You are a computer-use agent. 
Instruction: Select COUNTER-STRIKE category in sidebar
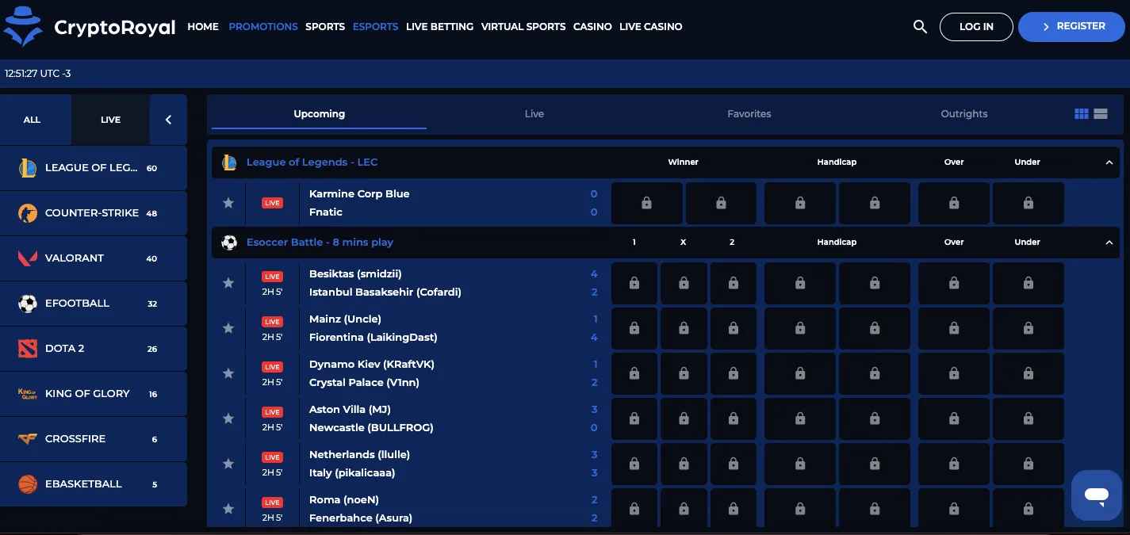92,213
